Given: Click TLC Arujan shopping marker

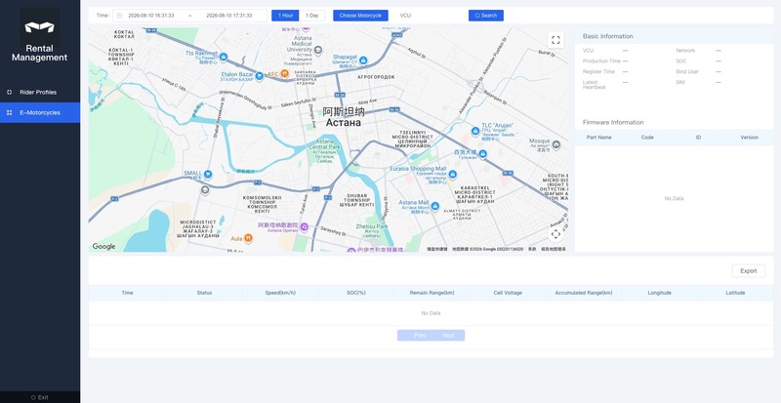Looking at the screenshot, I should [475, 131].
